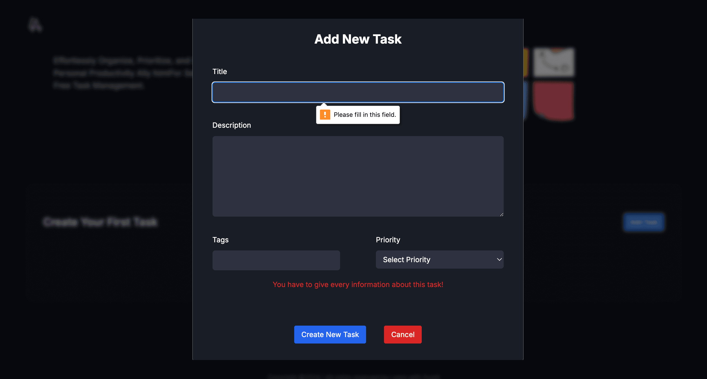
Task: Click the Tags label
Action: (220, 240)
